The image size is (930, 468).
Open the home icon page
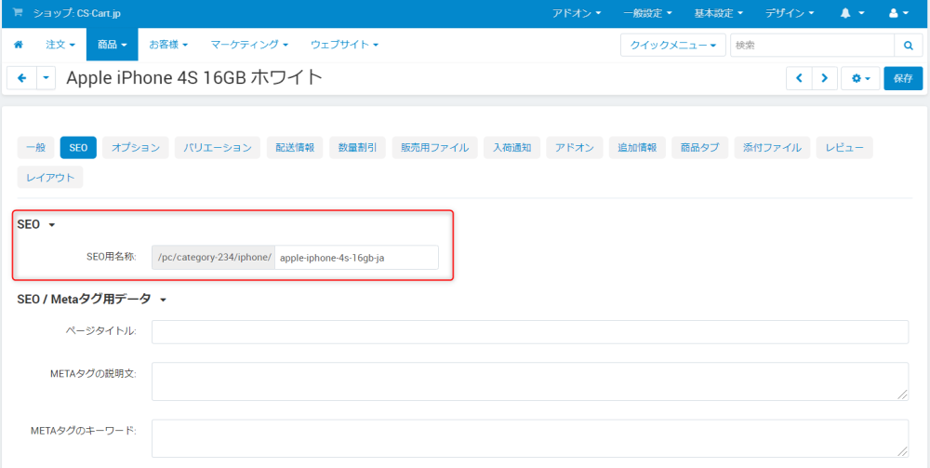coord(19,45)
